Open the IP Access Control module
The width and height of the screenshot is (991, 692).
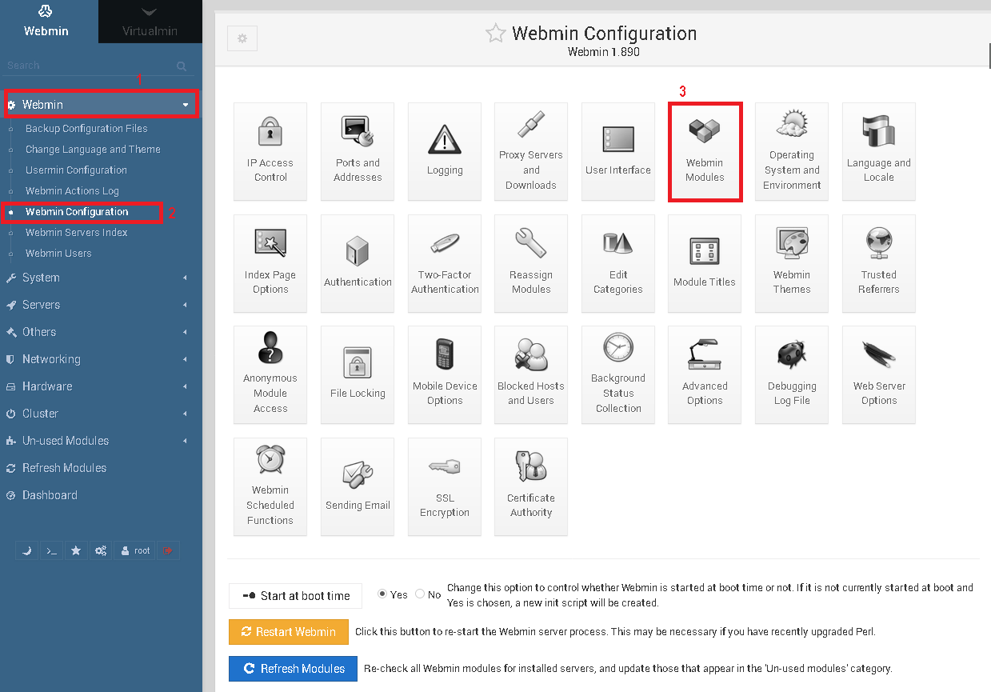pyautogui.click(x=270, y=151)
